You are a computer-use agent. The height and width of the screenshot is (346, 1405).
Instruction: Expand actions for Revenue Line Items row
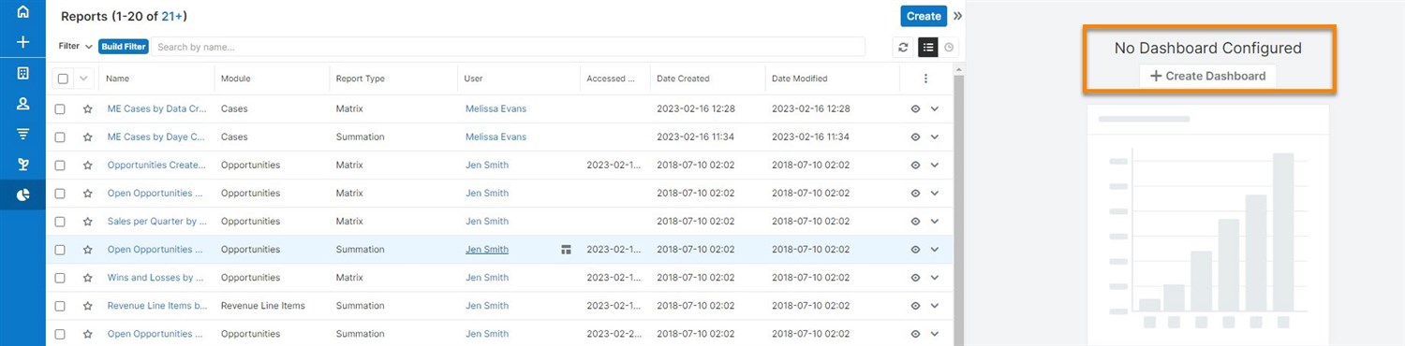(x=934, y=306)
